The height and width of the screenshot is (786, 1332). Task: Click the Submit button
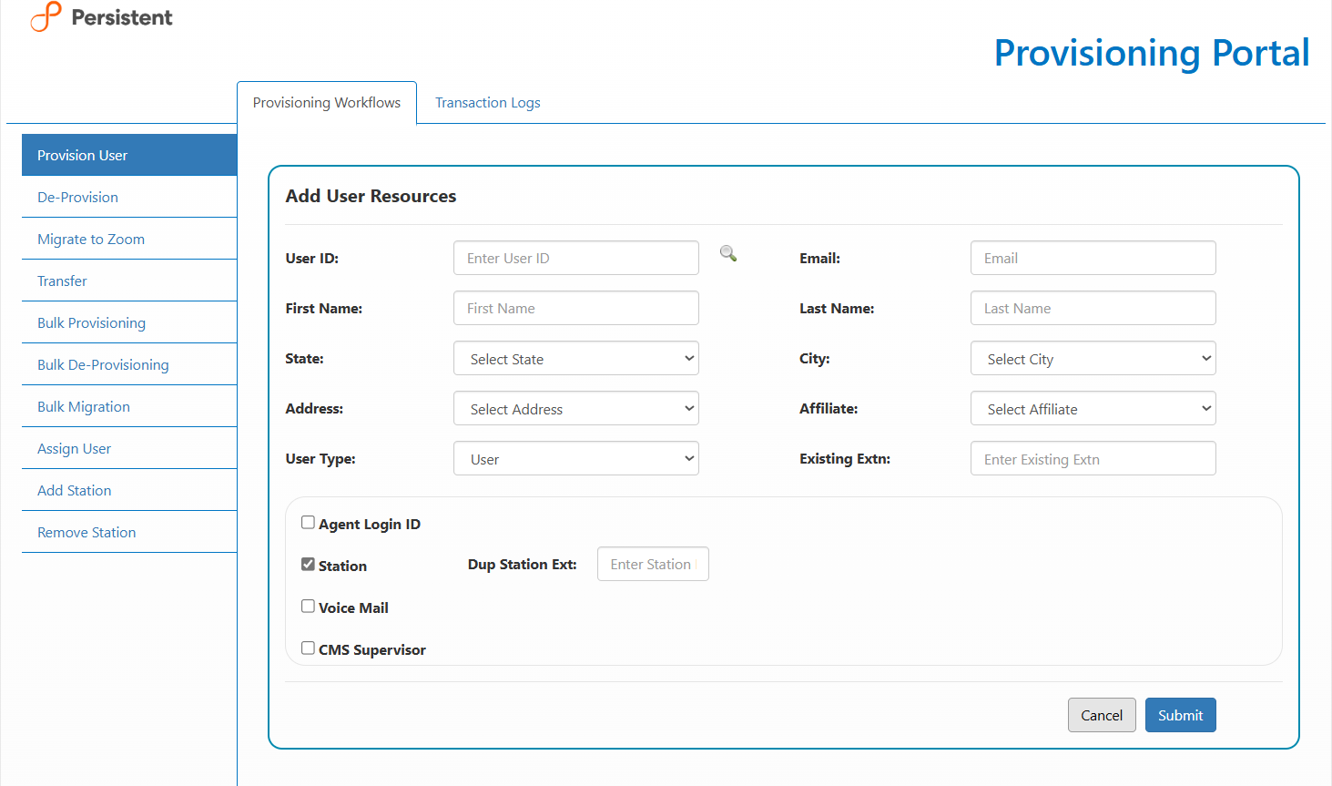[1181, 715]
